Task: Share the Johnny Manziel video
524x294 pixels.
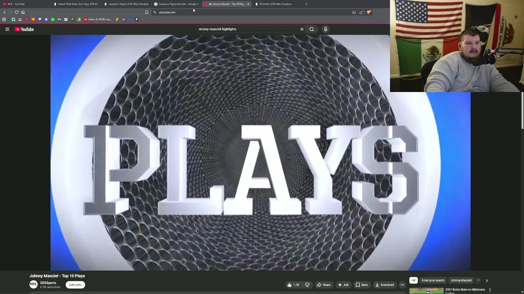Action: click(323, 285)
